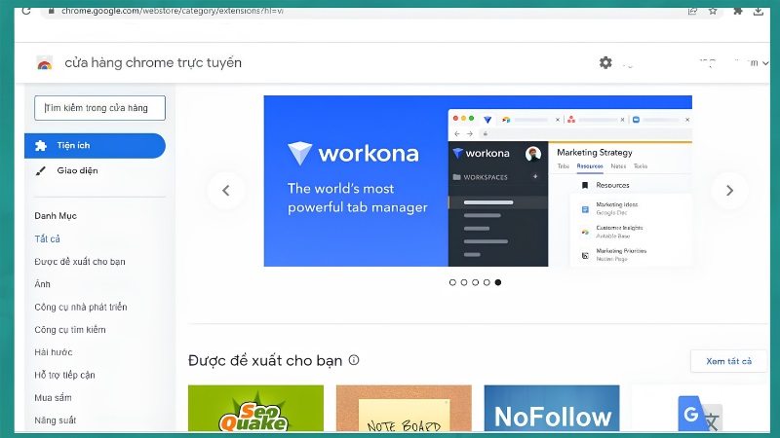Click the info icon beside Được đề xuất
The height and width of the screenshot is (438, 780).
[x=354, y=360]
